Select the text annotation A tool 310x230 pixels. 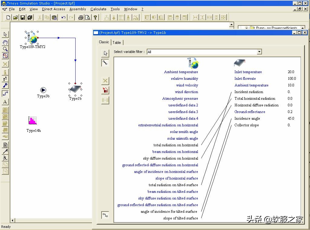click(5, 102)
